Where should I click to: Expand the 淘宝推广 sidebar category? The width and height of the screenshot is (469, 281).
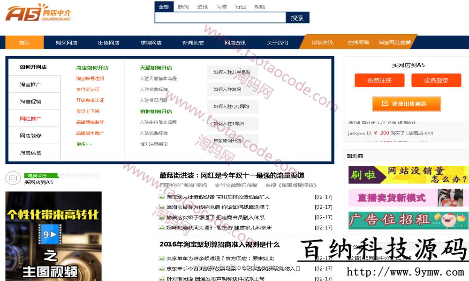point(31,84)
